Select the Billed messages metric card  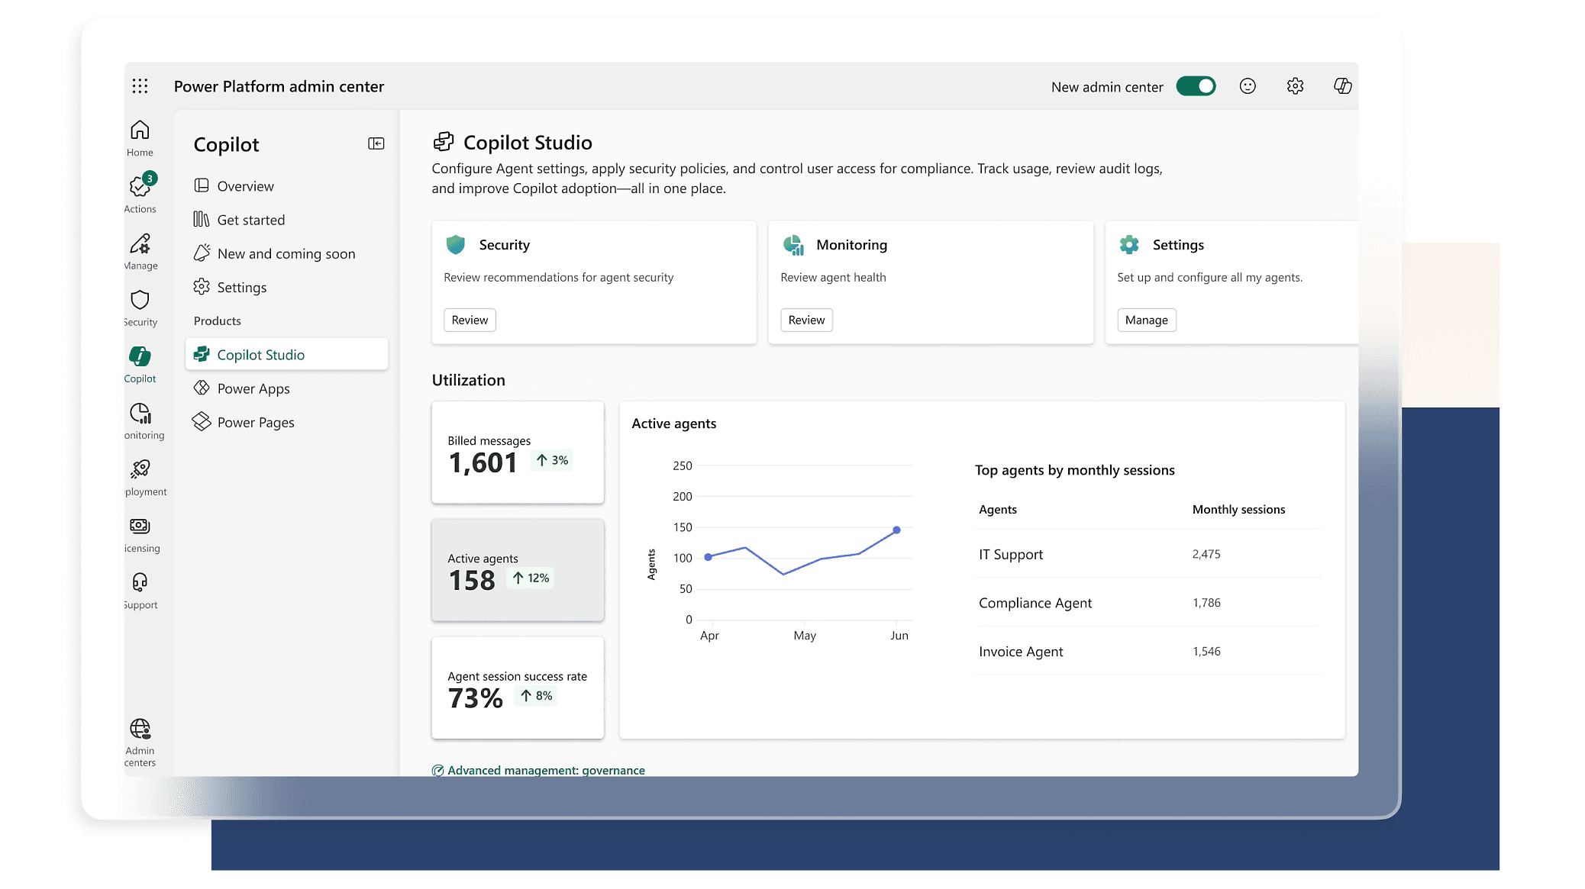coord(518,453)
